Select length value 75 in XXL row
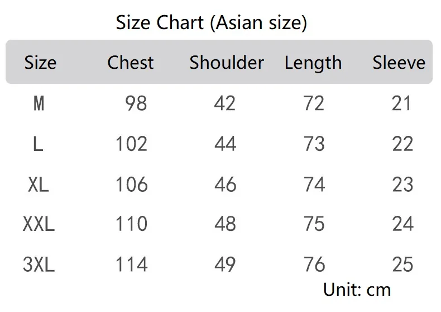Screen dimensions: 441x312 [314, 224]
